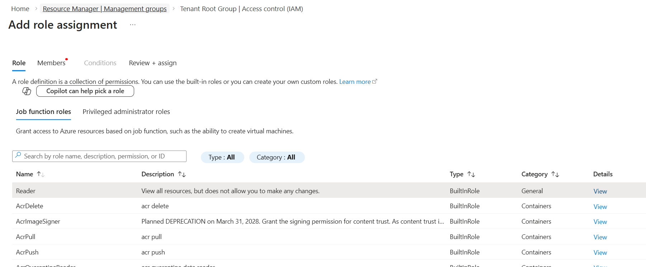View details for AcrDelete role
This screenshot has width=646, height=267.
click(x=600, y=207)
